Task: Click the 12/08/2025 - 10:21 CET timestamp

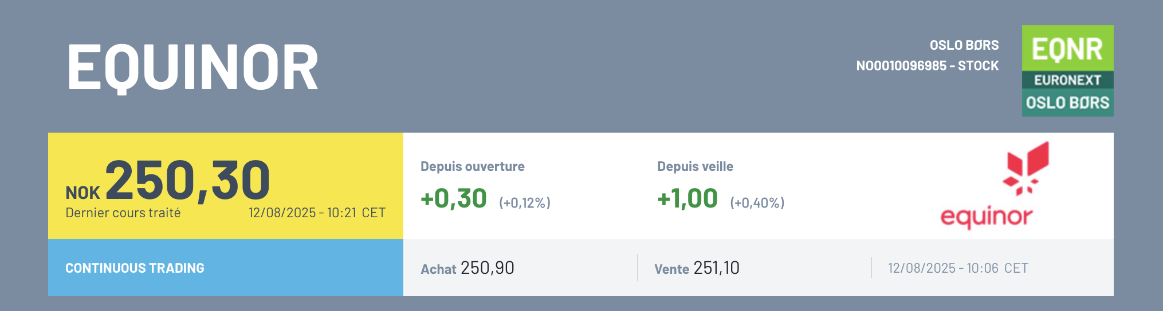Action: coord(317,213)
